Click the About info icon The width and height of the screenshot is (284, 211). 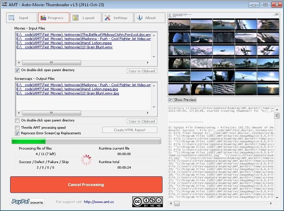click(139, 18)
